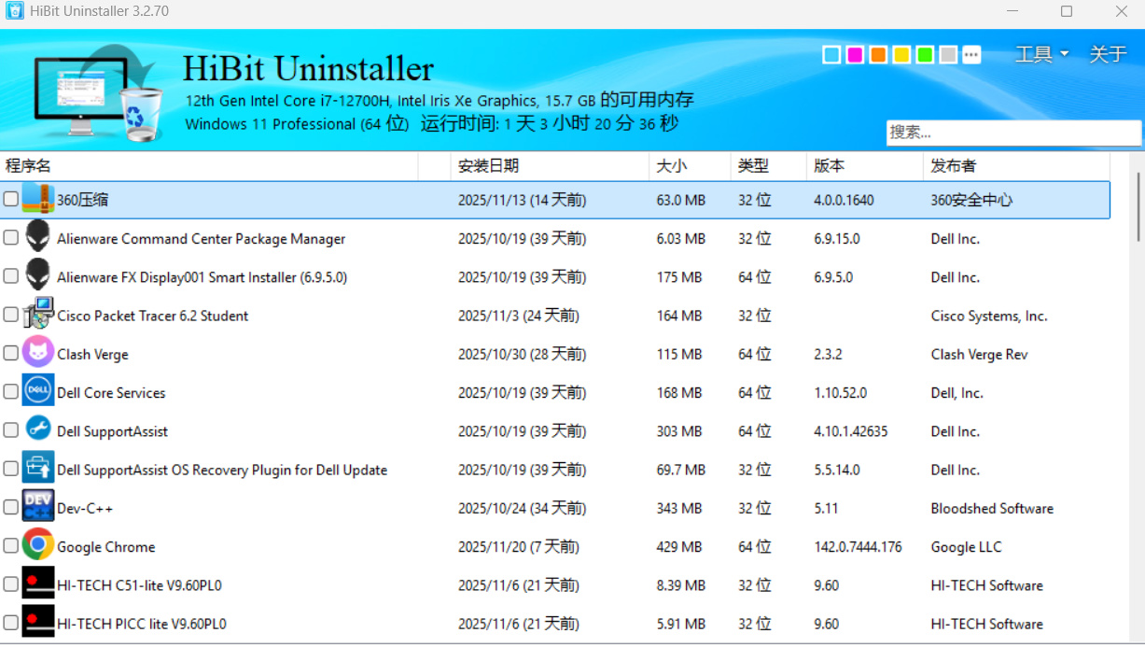This screenshot has height=647, width=1145.
Task: Click the 360安全中心 publisher cell
Action: 971,200
